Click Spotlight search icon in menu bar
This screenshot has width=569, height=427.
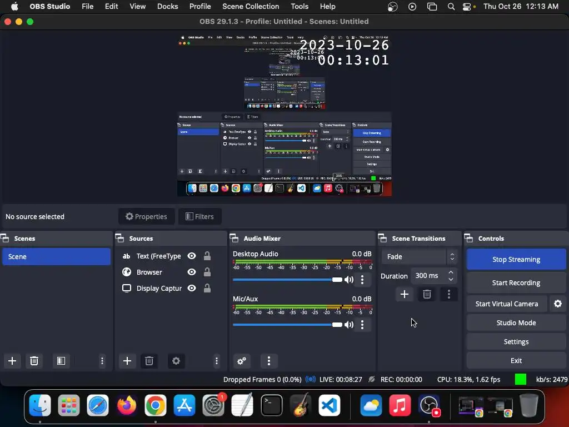click(x=451, y=7)
